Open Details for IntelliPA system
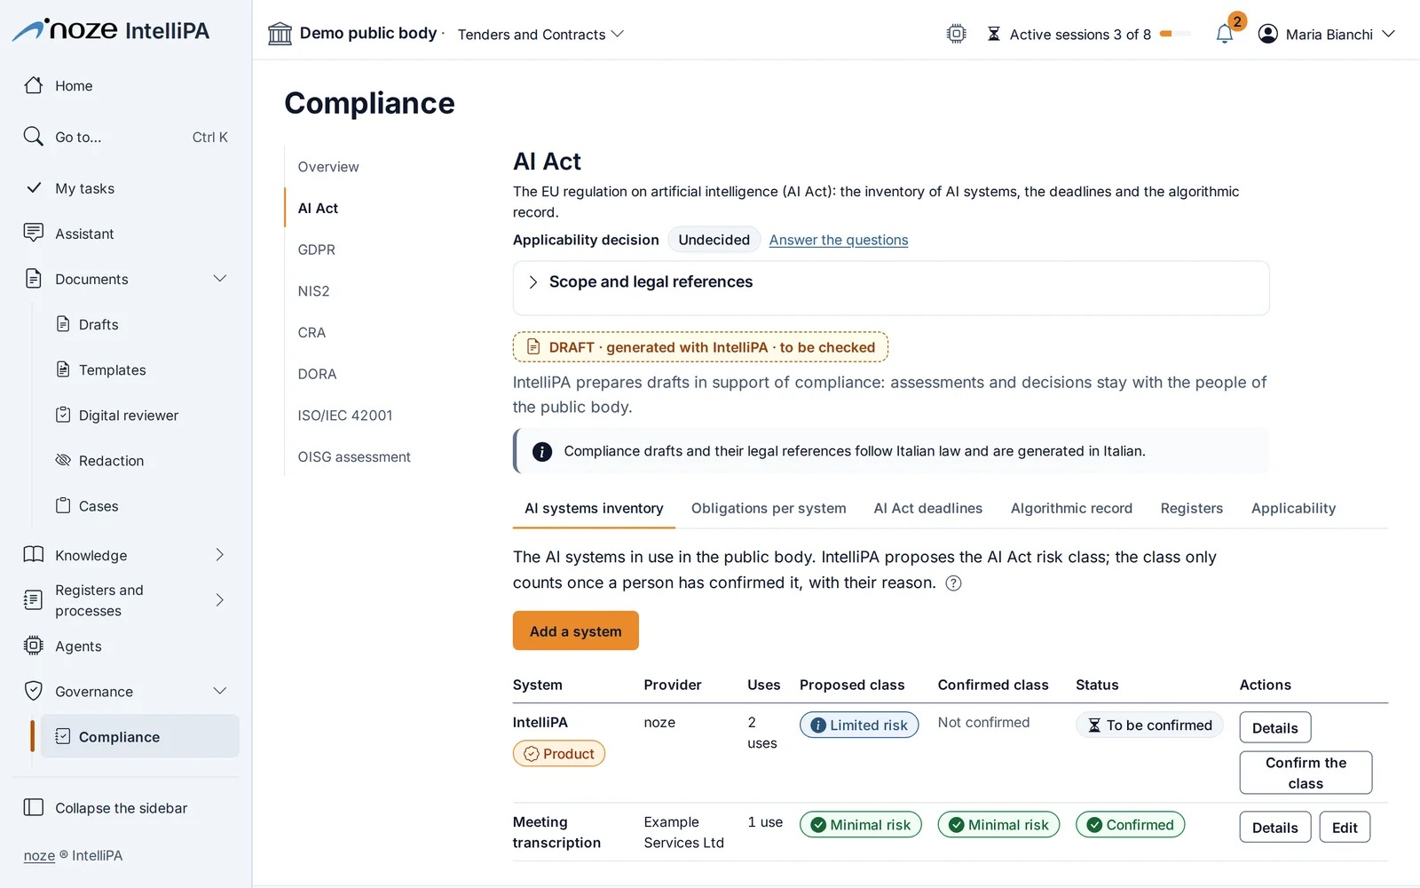This screenshot has width=1420, height=888. [x=1275, y=727]
